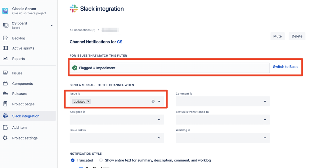Image resolution: width=310 pixels, height=168 pixels.
Task: Open the Assignee is dropdown
Action: 117,119
